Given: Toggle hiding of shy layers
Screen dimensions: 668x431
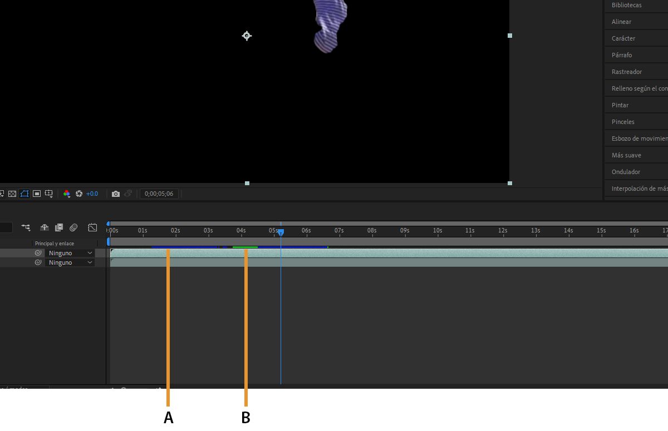Looking at the screenshot, I should [44, 227].
